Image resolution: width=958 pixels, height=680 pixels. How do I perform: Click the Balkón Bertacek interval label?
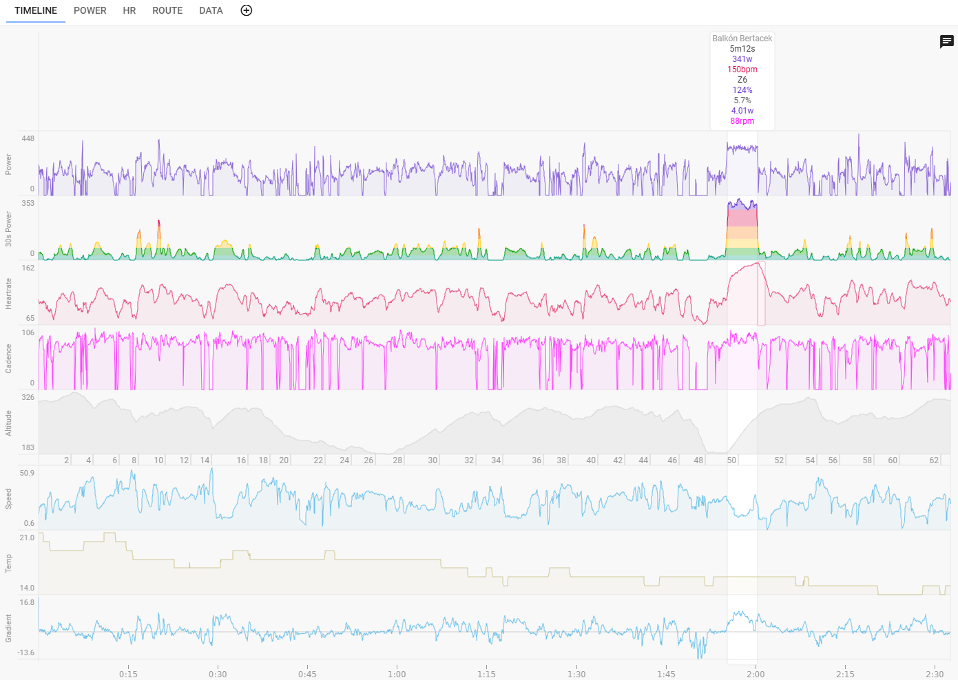point(742,39)
